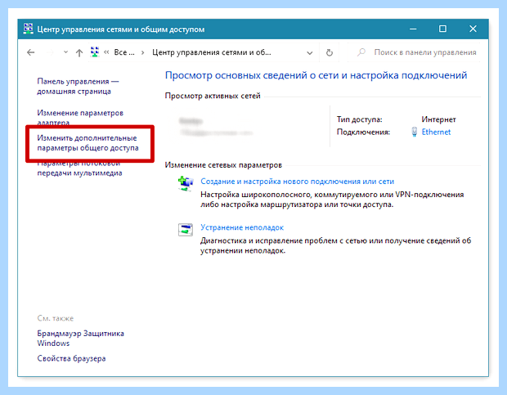This screenshot has width=507, height=395.
Task: Click the new connection setup icon
Action: pos(186,184)
